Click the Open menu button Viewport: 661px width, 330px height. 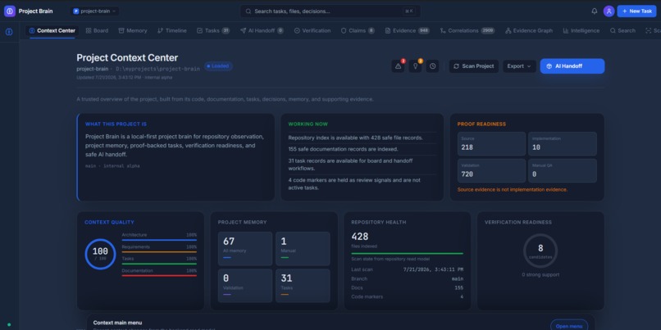(x=569, y=326)
